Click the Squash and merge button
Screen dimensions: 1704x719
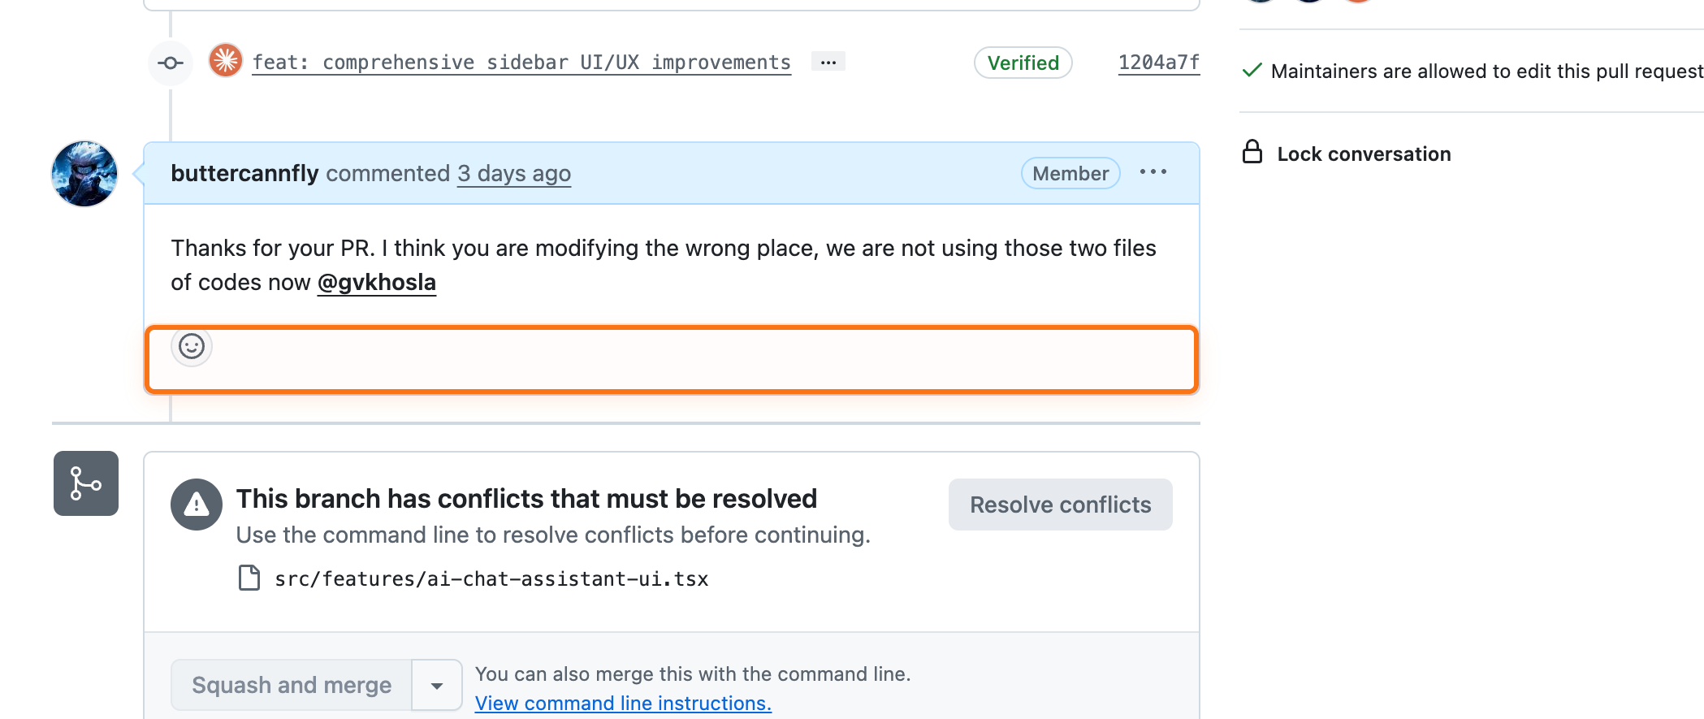coord(292,685)
